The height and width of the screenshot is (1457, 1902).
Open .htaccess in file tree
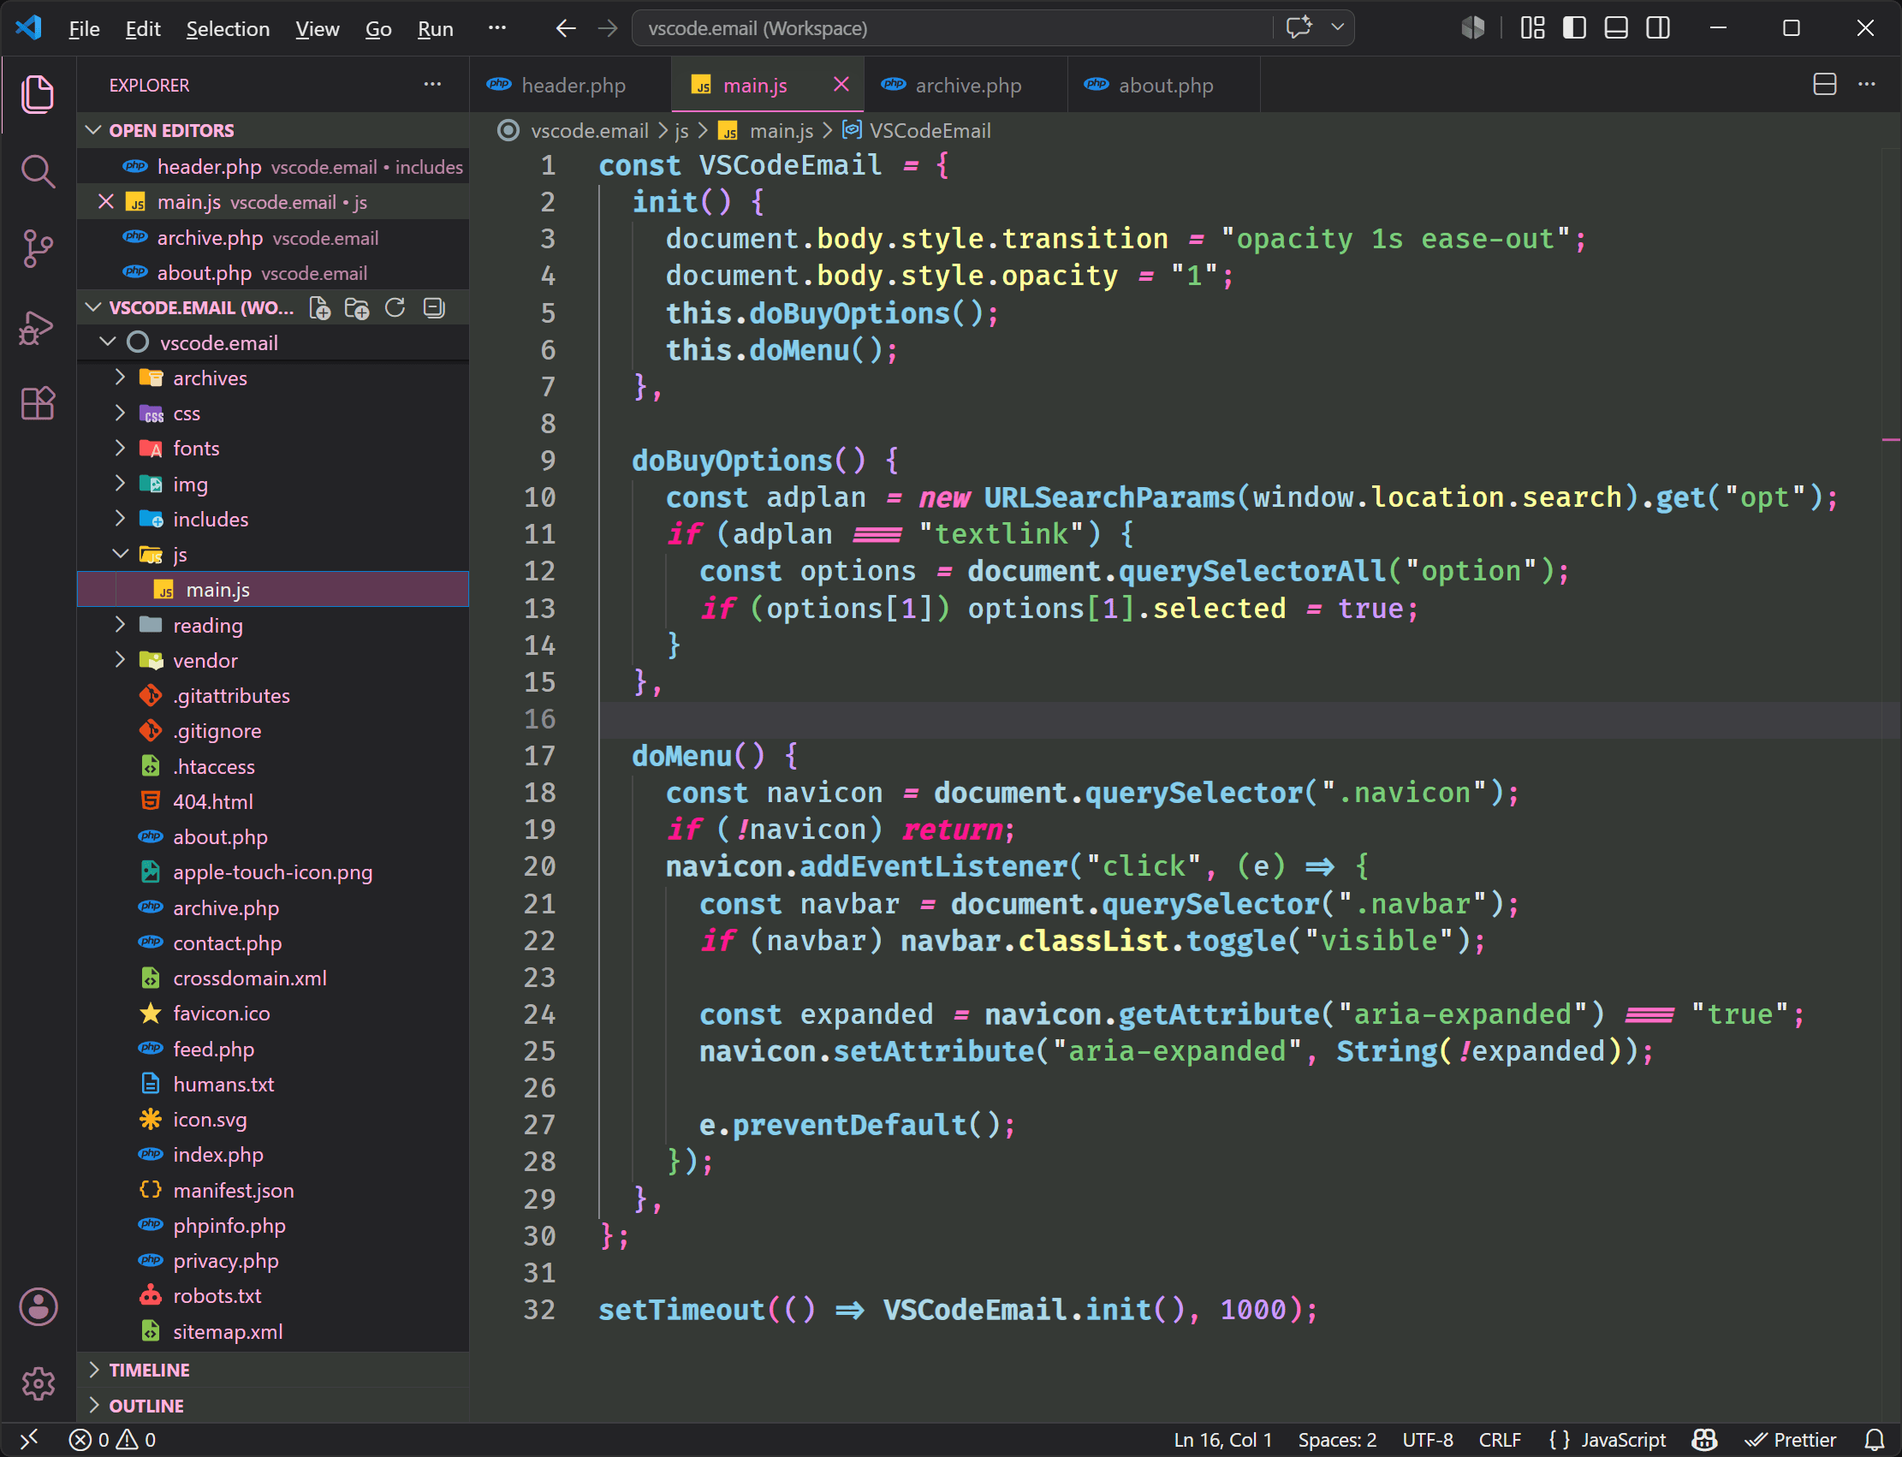pyautogui.click(x=273, y=767)
